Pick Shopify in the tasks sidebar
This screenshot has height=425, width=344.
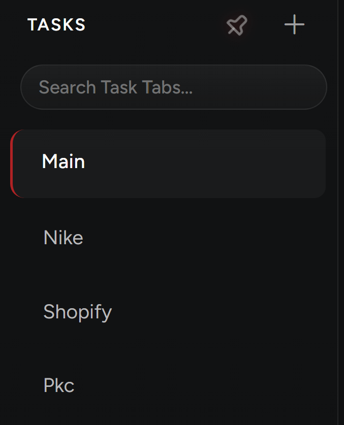[77, 312]
